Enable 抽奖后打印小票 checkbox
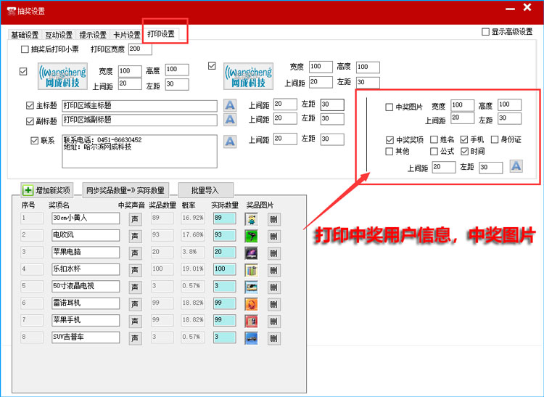 [x=25, y=49]
